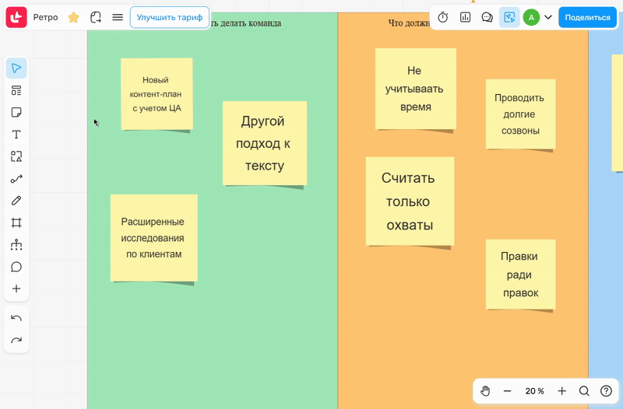Select the connector line tool

16,179
